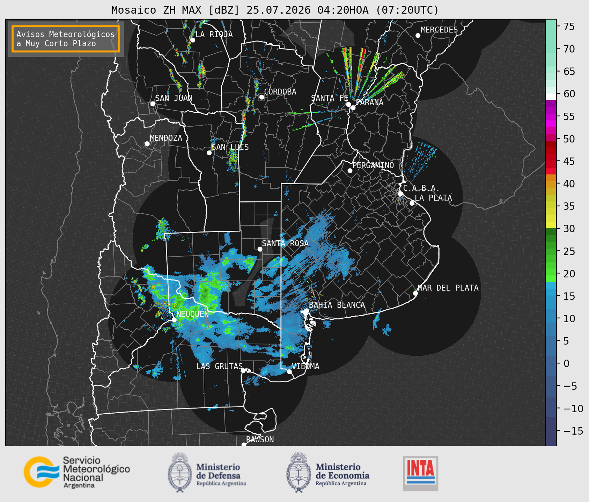The height and width of the screenshot is (502, 589).
Task: Click the Mercedes city marker dot
Action: [x=418, y=36]
